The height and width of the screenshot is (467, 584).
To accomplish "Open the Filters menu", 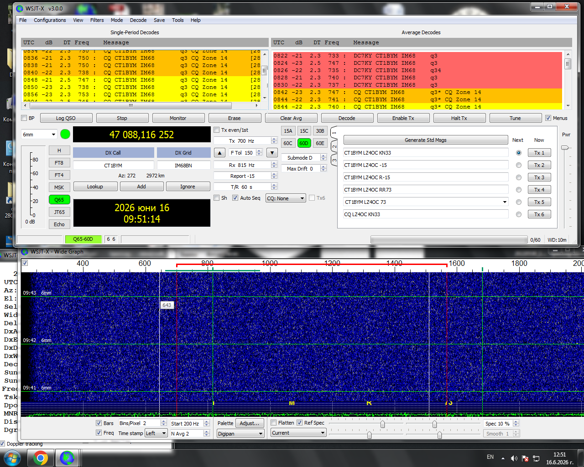I will click(x=97, y=20).
